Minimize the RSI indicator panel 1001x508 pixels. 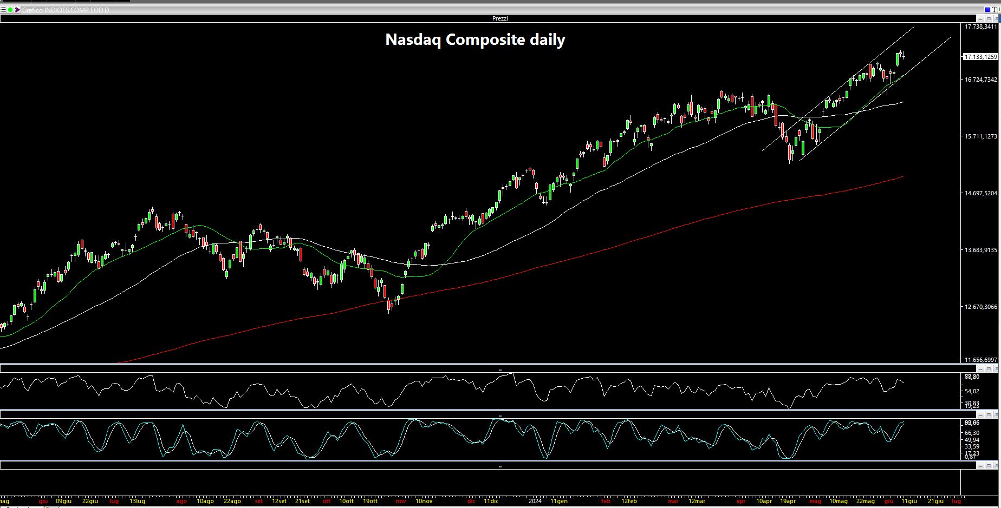click(x=980, y=368)
